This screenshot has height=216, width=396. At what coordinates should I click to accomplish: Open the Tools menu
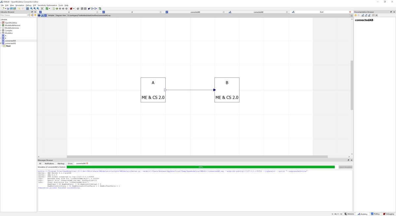point(61,5)
